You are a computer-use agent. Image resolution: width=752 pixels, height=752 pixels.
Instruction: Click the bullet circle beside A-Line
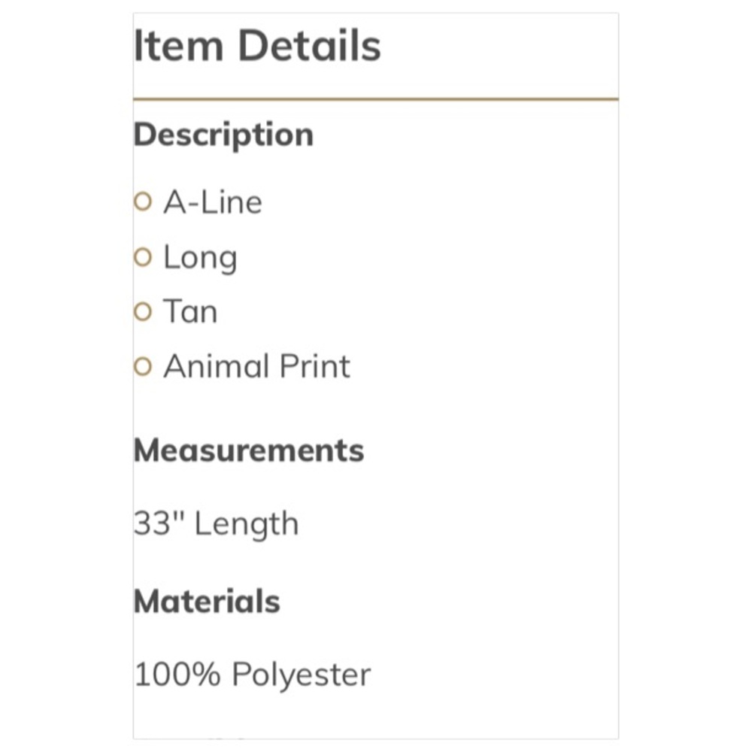pos(142,202)
